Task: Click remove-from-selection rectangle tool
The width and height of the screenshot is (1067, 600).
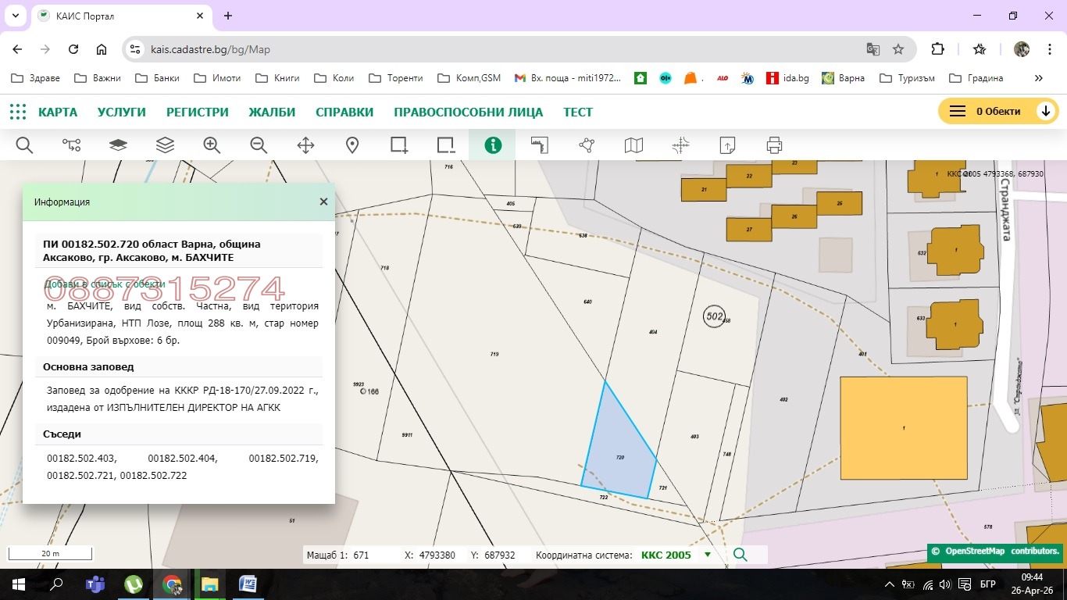Action: tap(446, 145)
